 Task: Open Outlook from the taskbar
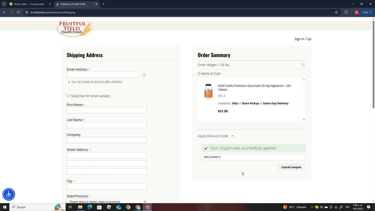pos(118,207)
